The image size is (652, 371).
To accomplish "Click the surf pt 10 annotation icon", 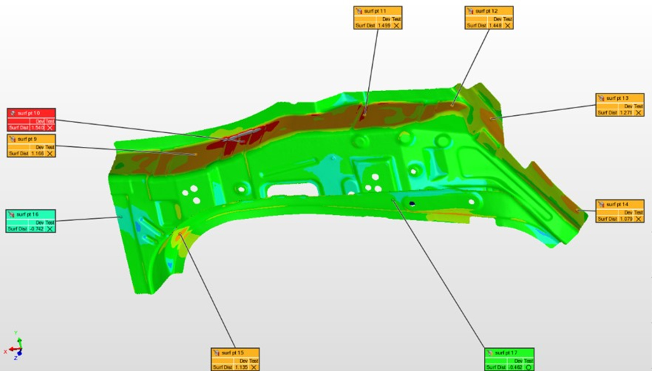I will tap(13, 113).
